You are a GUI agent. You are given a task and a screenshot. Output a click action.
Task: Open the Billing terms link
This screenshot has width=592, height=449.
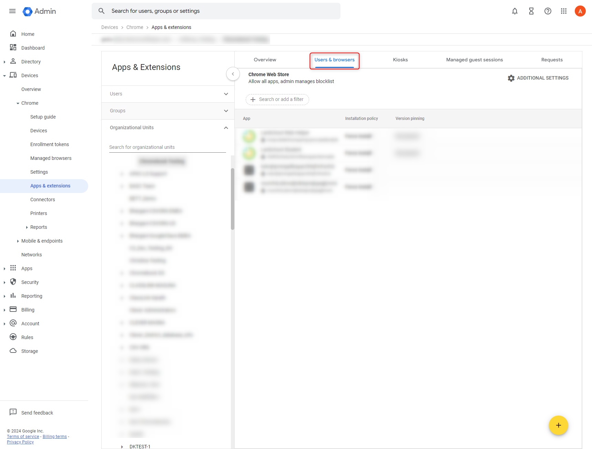coord(55,437)
